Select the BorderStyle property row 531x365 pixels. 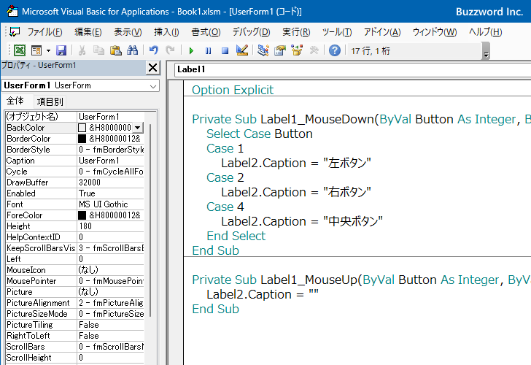tap(75, 150)
